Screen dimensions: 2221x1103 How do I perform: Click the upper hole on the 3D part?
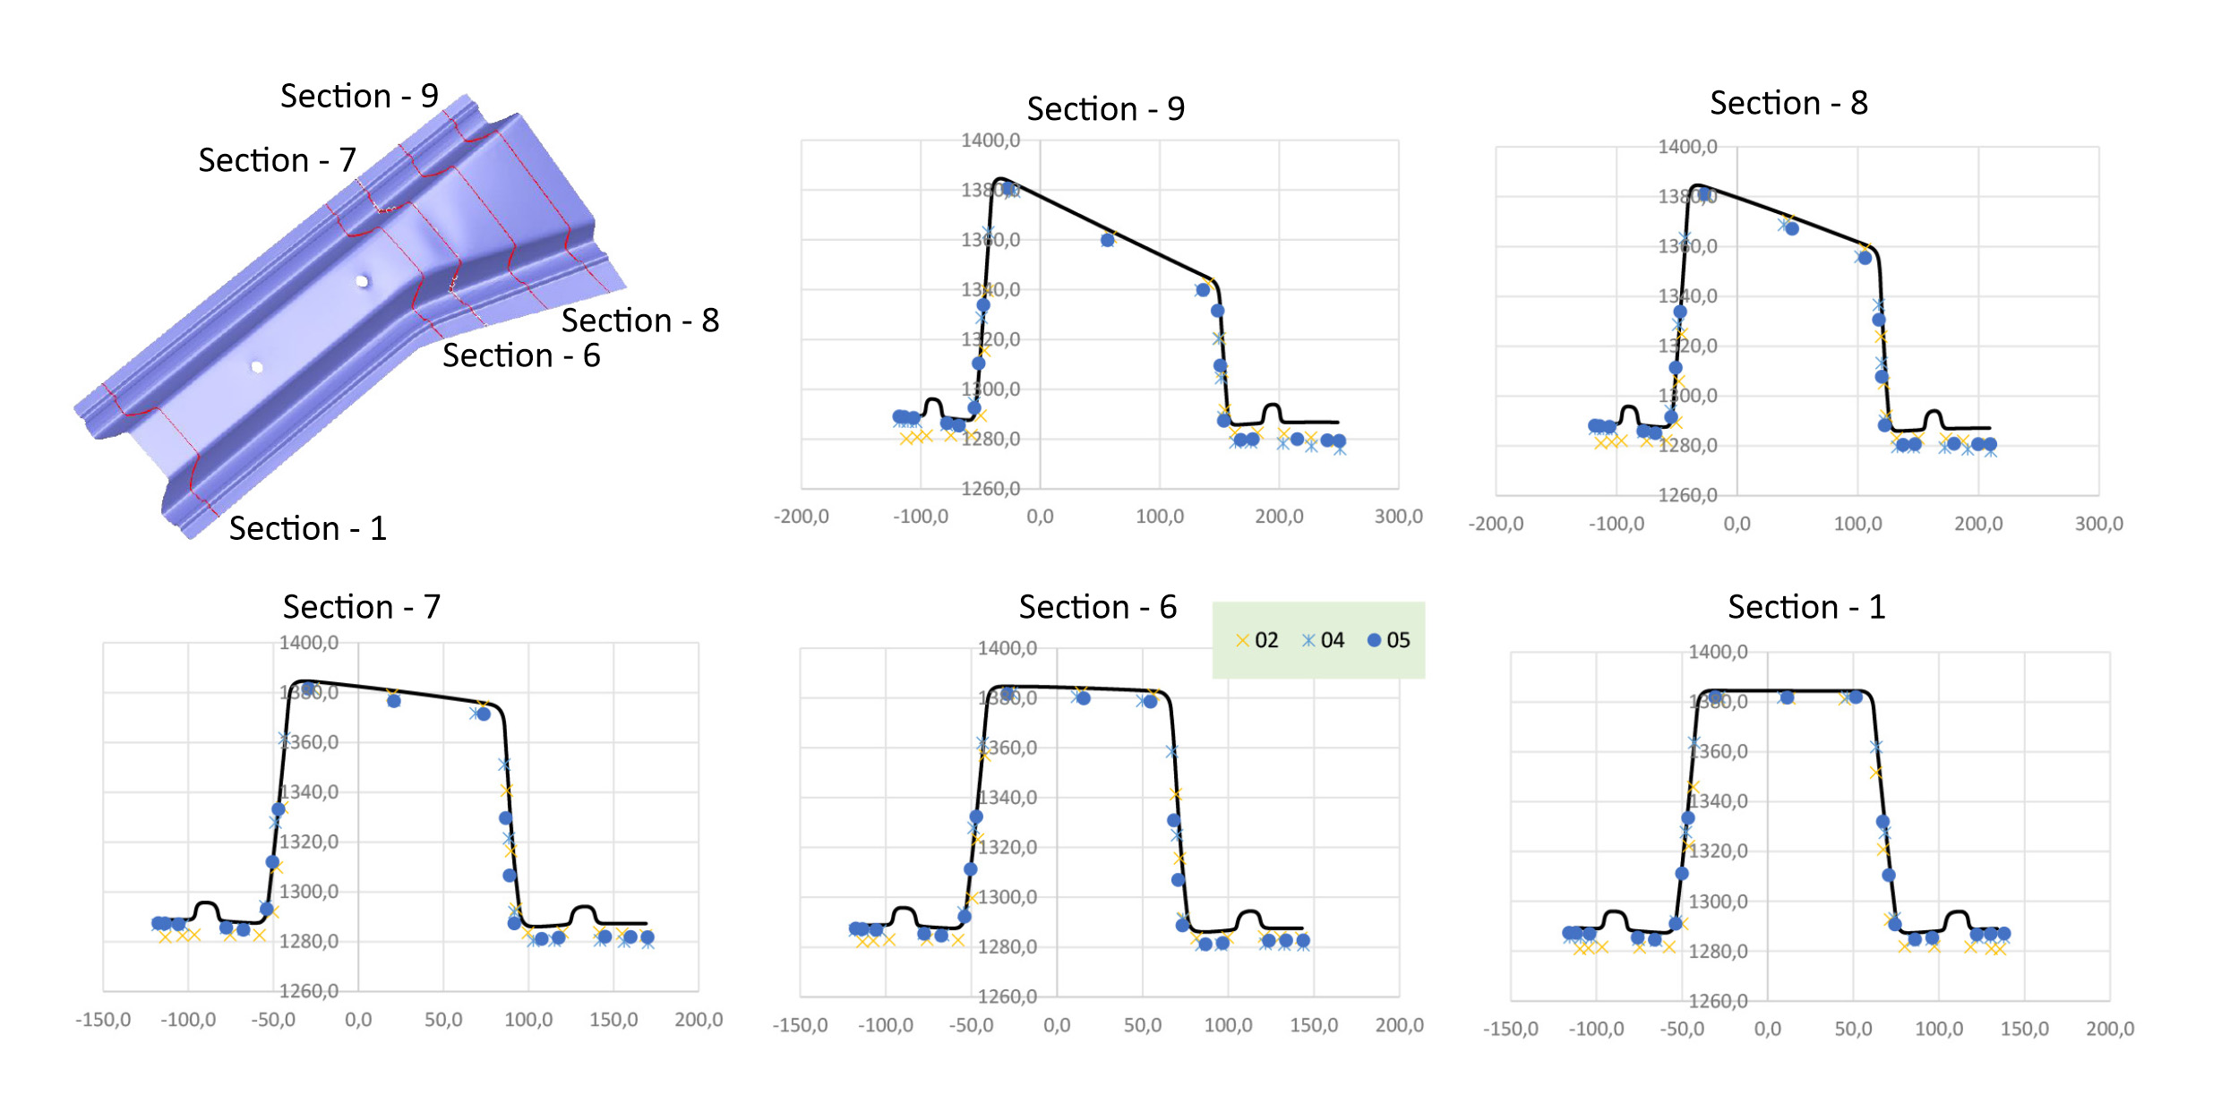[362, 281]
